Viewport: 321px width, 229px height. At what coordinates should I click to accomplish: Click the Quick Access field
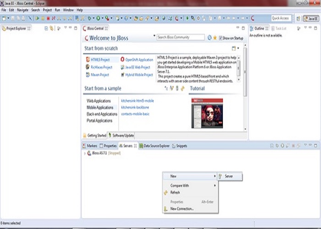coord(281,18)
